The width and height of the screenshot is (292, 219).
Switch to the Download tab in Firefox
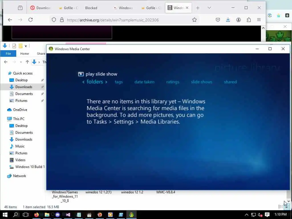(x=40, y=8)
